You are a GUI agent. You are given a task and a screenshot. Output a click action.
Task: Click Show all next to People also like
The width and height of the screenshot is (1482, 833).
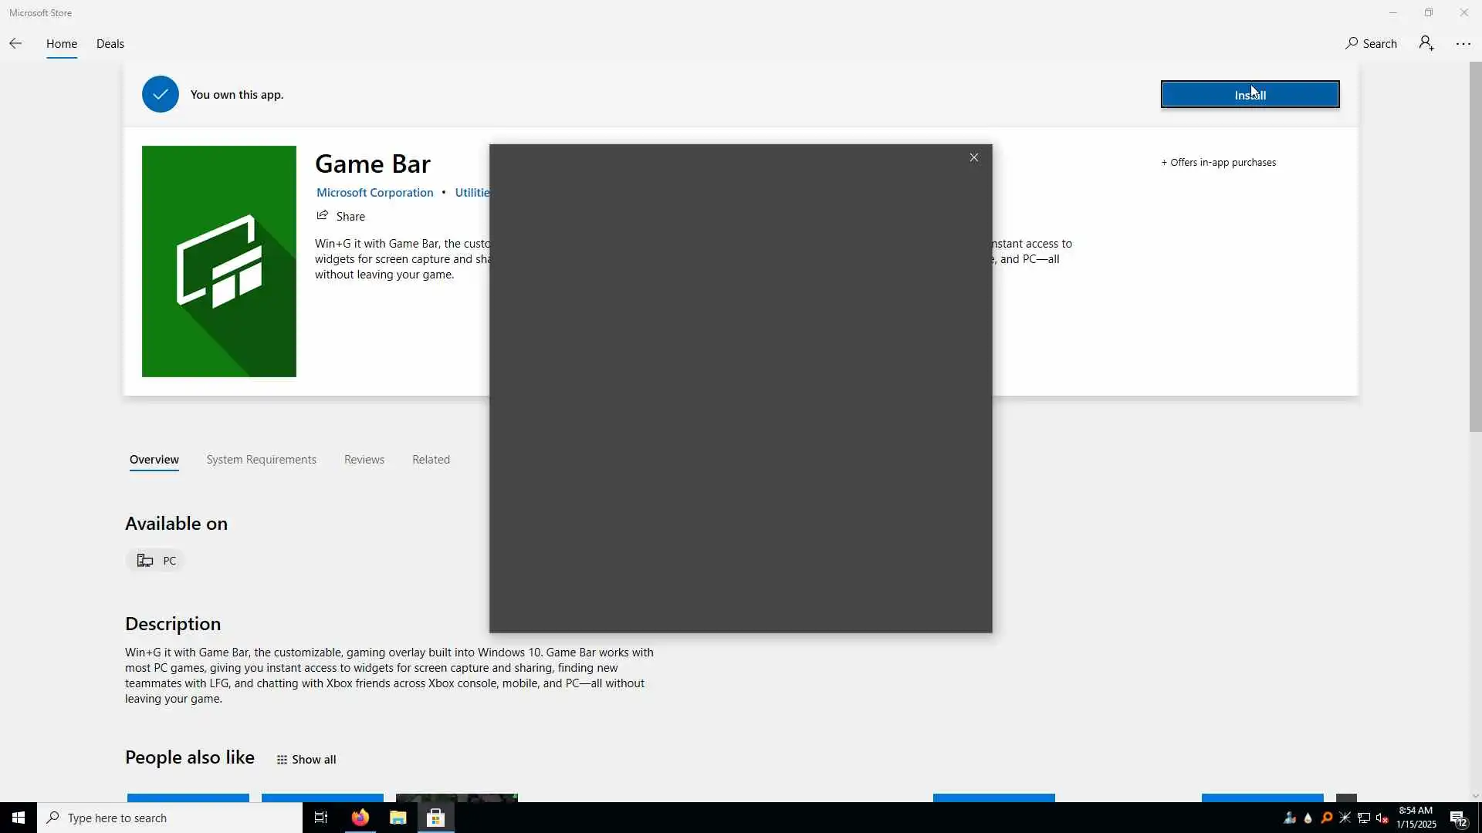306,760
